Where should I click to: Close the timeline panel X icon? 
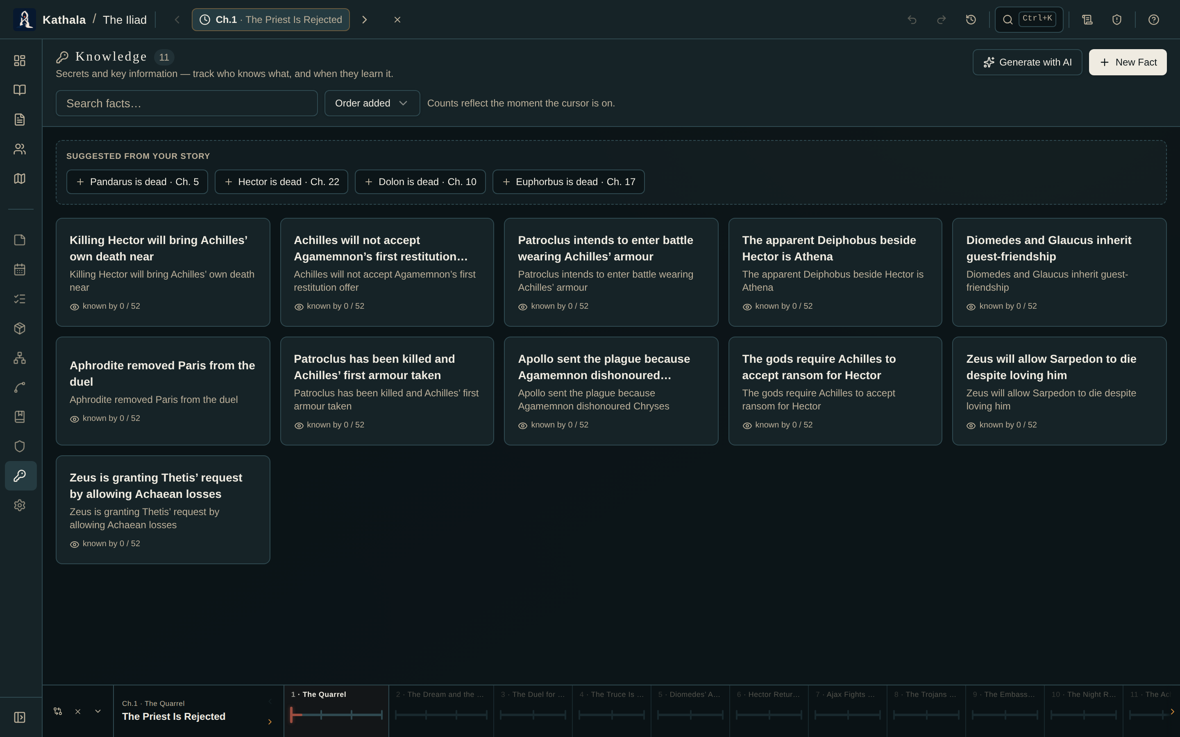tap(77, 712)
